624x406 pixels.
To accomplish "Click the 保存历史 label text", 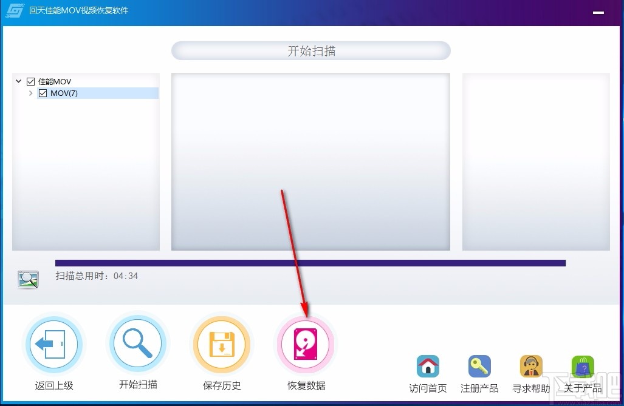I will click(222, 385).
